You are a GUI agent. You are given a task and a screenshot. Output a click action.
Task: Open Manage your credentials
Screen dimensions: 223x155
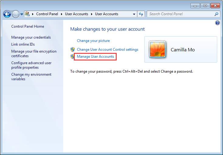tap(31, 37)
